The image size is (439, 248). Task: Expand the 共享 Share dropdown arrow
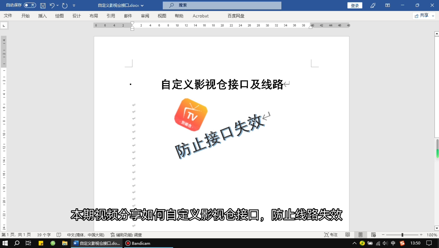pos(433,16)
